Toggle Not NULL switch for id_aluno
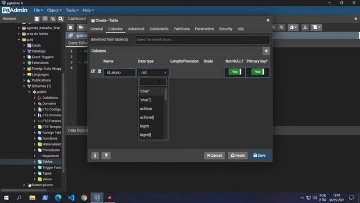 (235, 72)
